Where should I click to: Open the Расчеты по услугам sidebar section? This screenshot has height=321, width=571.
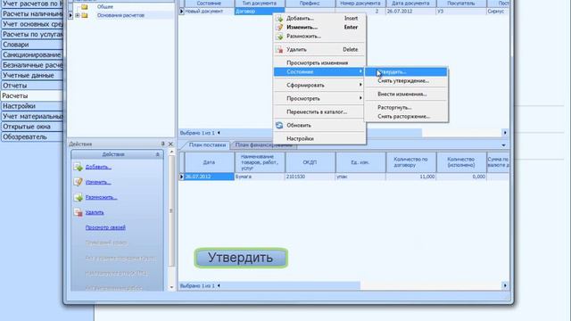click(x=32, y=34)
